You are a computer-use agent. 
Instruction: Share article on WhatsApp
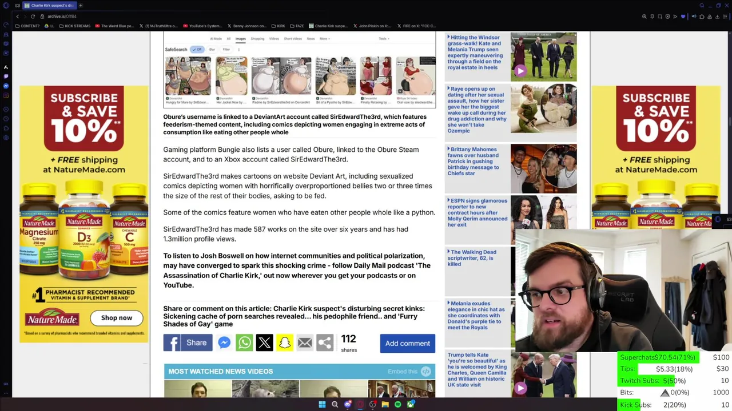pos(244,342)
